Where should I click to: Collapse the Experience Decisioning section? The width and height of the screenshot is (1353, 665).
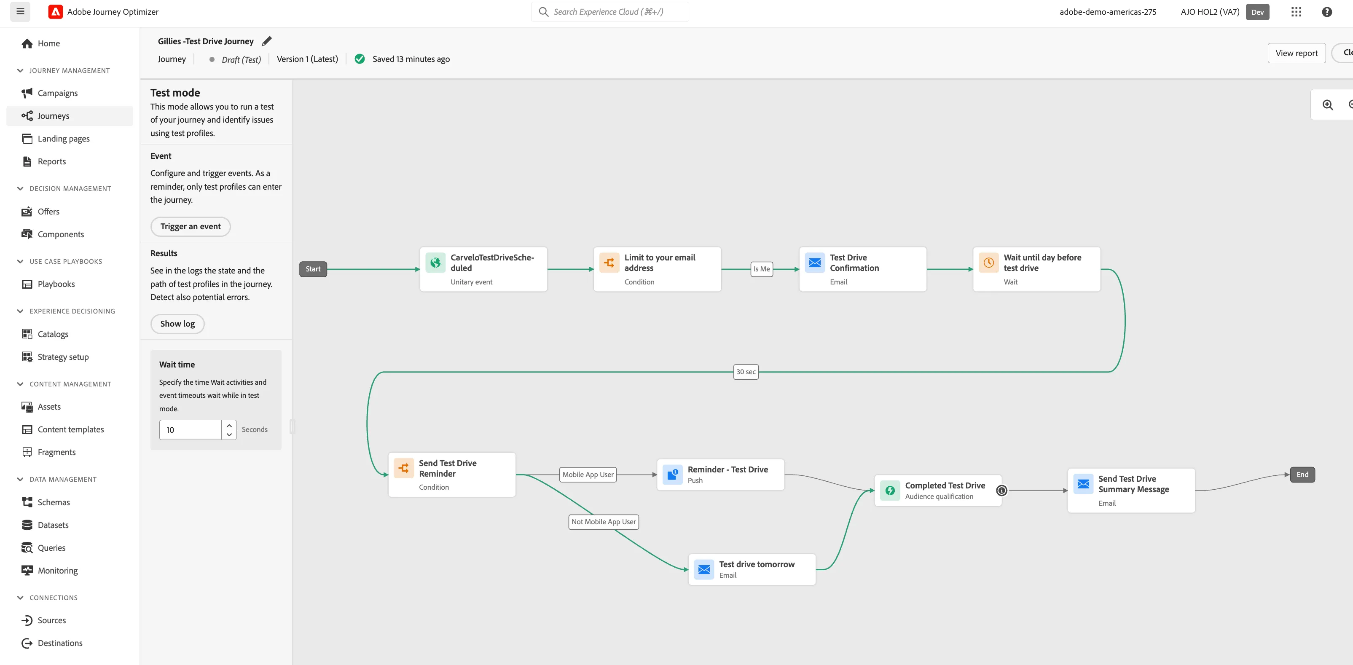click(20, 311)
